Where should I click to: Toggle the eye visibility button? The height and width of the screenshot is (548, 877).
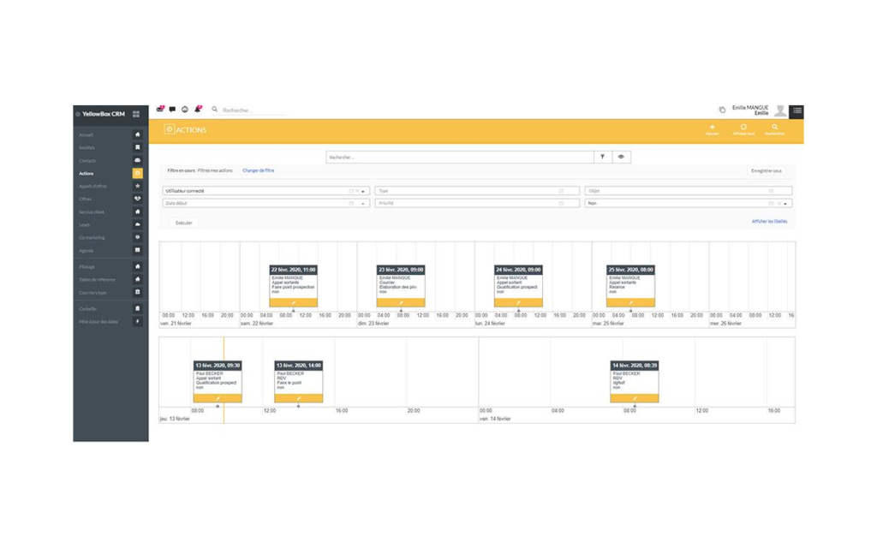621,158
